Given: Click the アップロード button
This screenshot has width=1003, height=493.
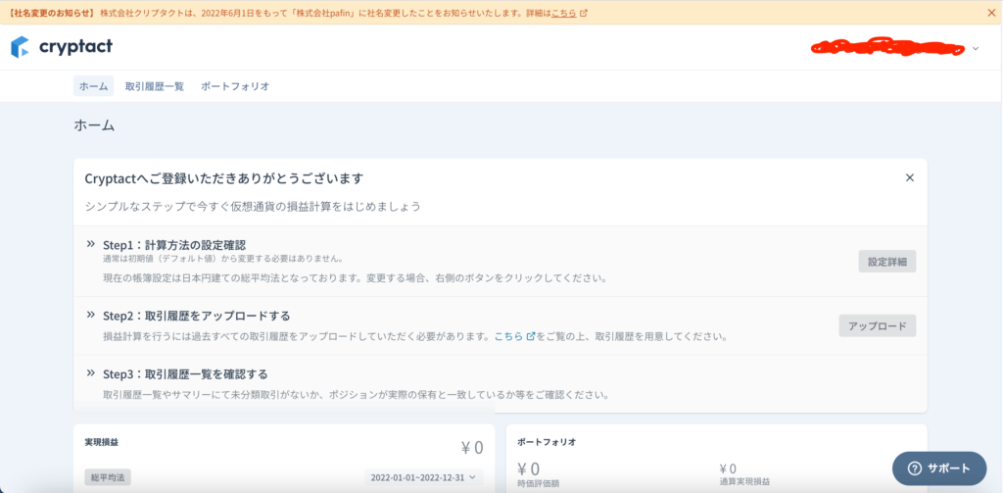Looking at the screenshot, I should 878,325.
